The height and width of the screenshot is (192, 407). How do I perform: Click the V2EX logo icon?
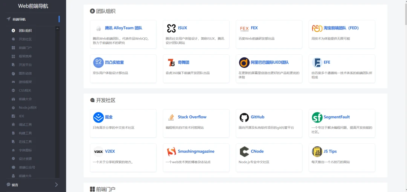pyautogui.click(x=98, y=152)
